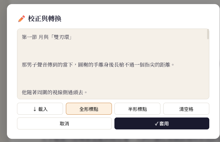Place cursor after 指尖的距離。 sentence end
The image size is (220, 142).
174,65
